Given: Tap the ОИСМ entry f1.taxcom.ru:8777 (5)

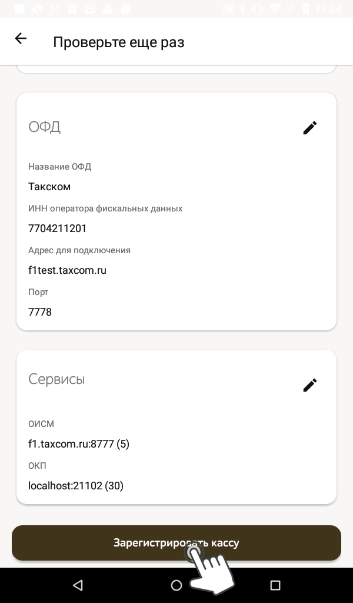Looking at the screenshot, I should (79, 444).
